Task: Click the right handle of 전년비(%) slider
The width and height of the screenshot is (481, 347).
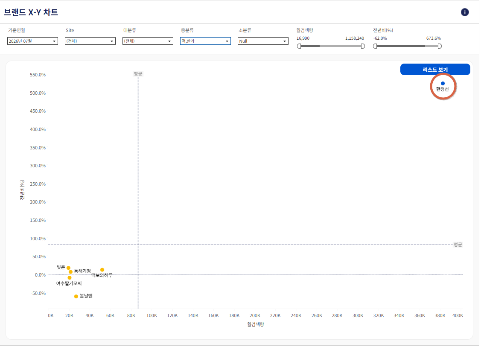Action: tap(440, 46)
